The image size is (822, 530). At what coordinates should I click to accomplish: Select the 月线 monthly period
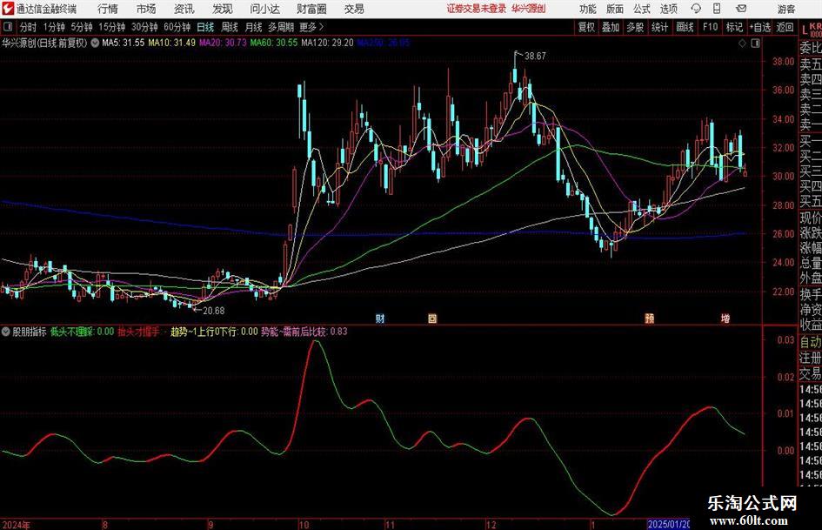pyautogui.click(x=254, y=27)
